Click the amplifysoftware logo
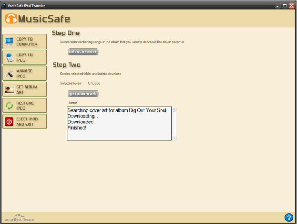The width and height of the screenshot is (297, 224). point(20,218)
